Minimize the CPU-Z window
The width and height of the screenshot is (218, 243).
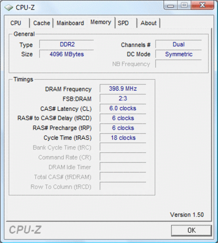click(x=171, y=5)
